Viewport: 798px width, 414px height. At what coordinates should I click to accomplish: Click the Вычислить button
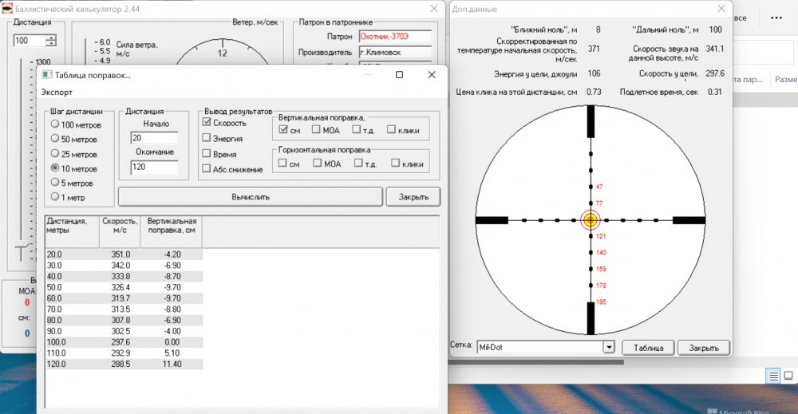click(251, 196)
